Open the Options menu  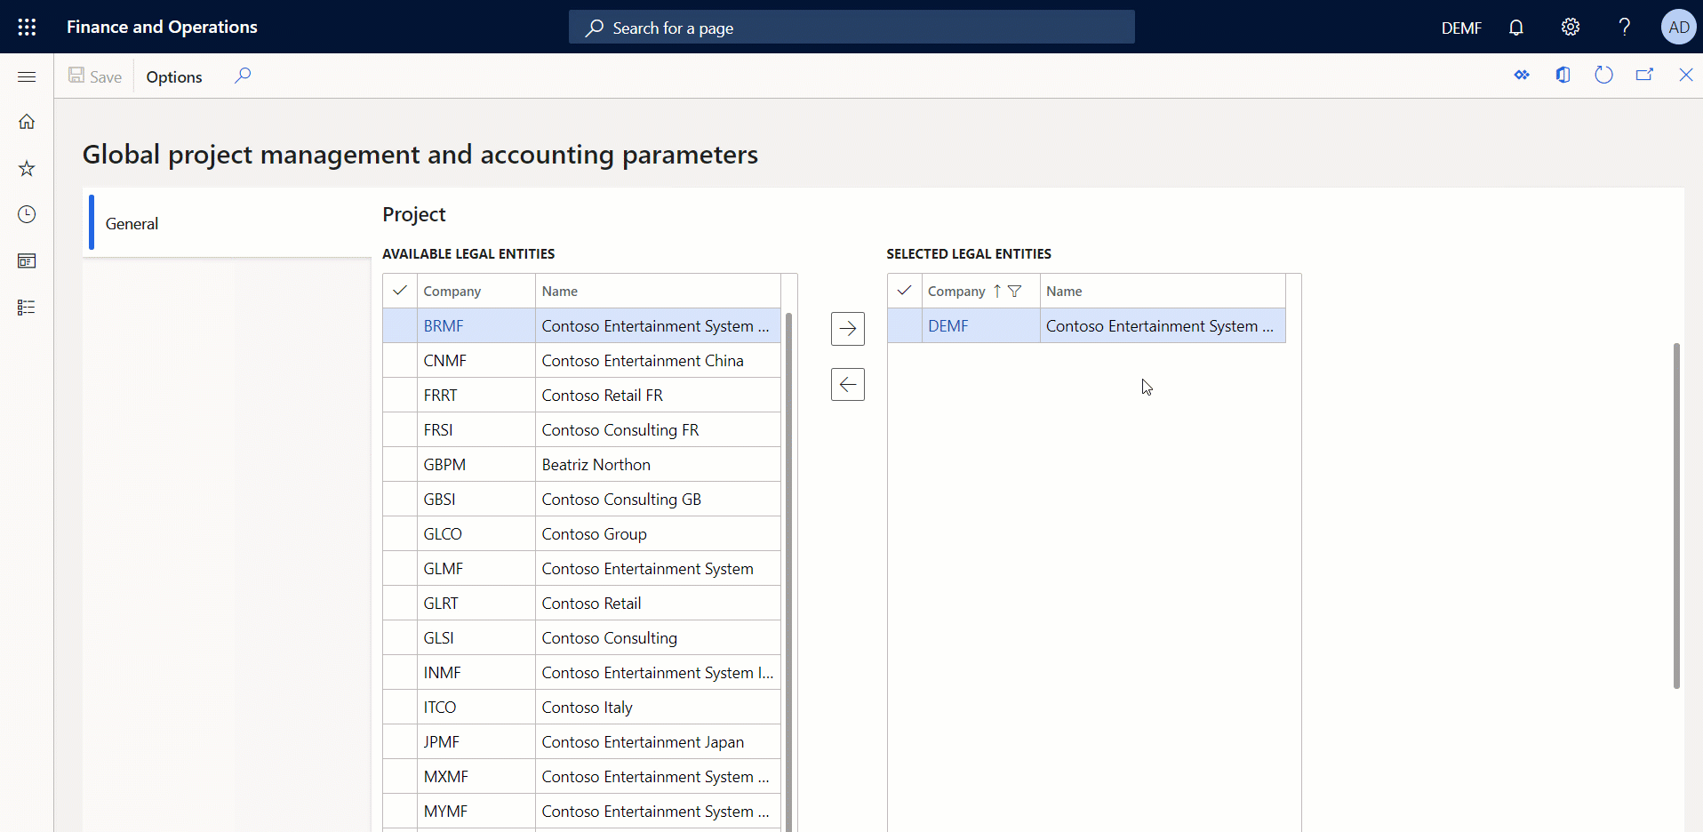[x=174, y=76]
